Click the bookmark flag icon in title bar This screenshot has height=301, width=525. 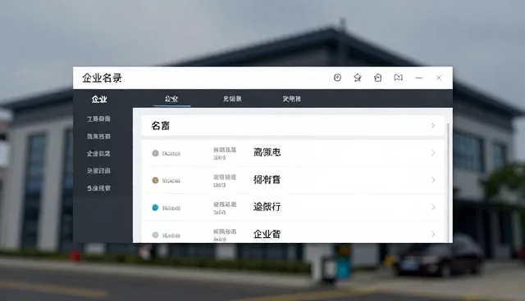[x=398, y=78]
